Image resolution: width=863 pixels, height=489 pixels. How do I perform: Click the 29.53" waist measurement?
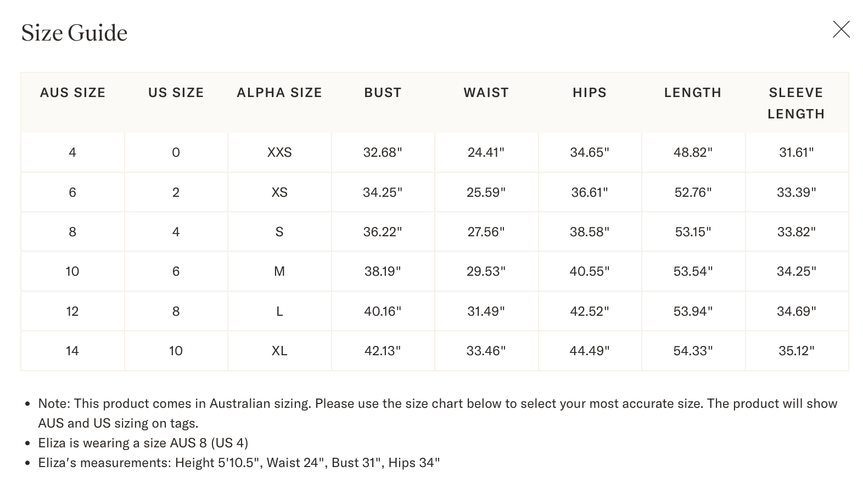tap(486, 271)
